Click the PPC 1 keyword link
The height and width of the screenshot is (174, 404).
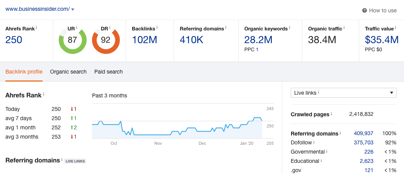[257, 50]
